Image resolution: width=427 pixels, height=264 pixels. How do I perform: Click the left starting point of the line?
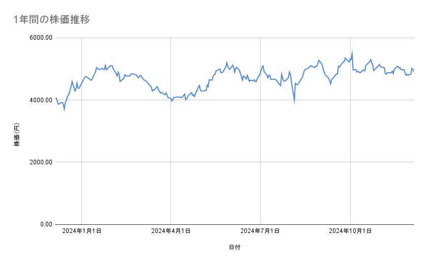[56, 97]
